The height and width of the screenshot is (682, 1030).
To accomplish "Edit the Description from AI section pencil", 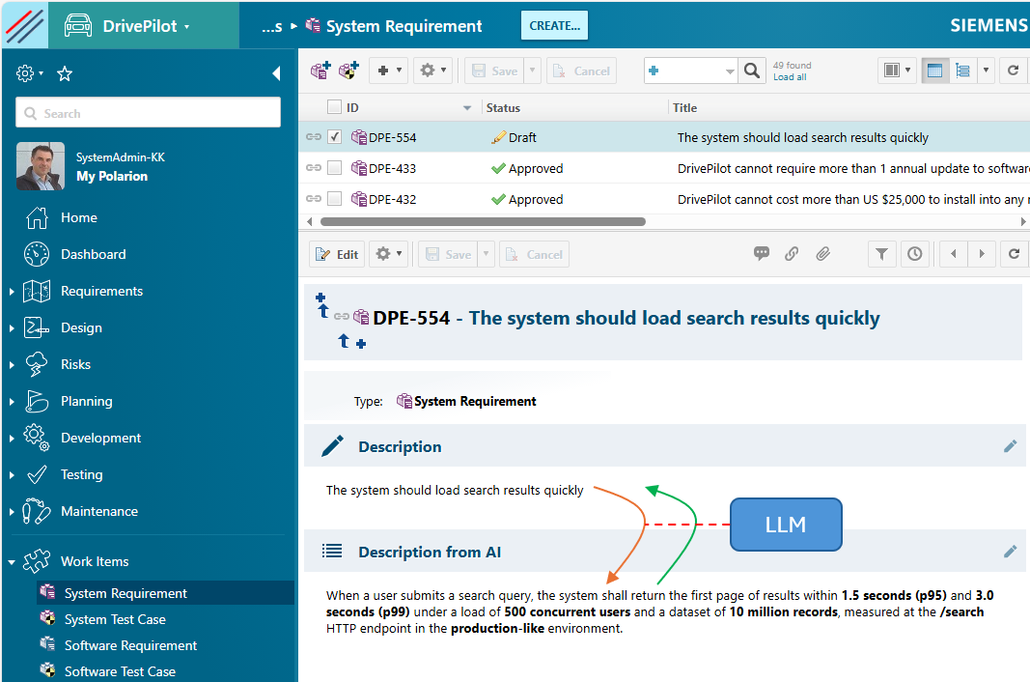I will 1011,552.
